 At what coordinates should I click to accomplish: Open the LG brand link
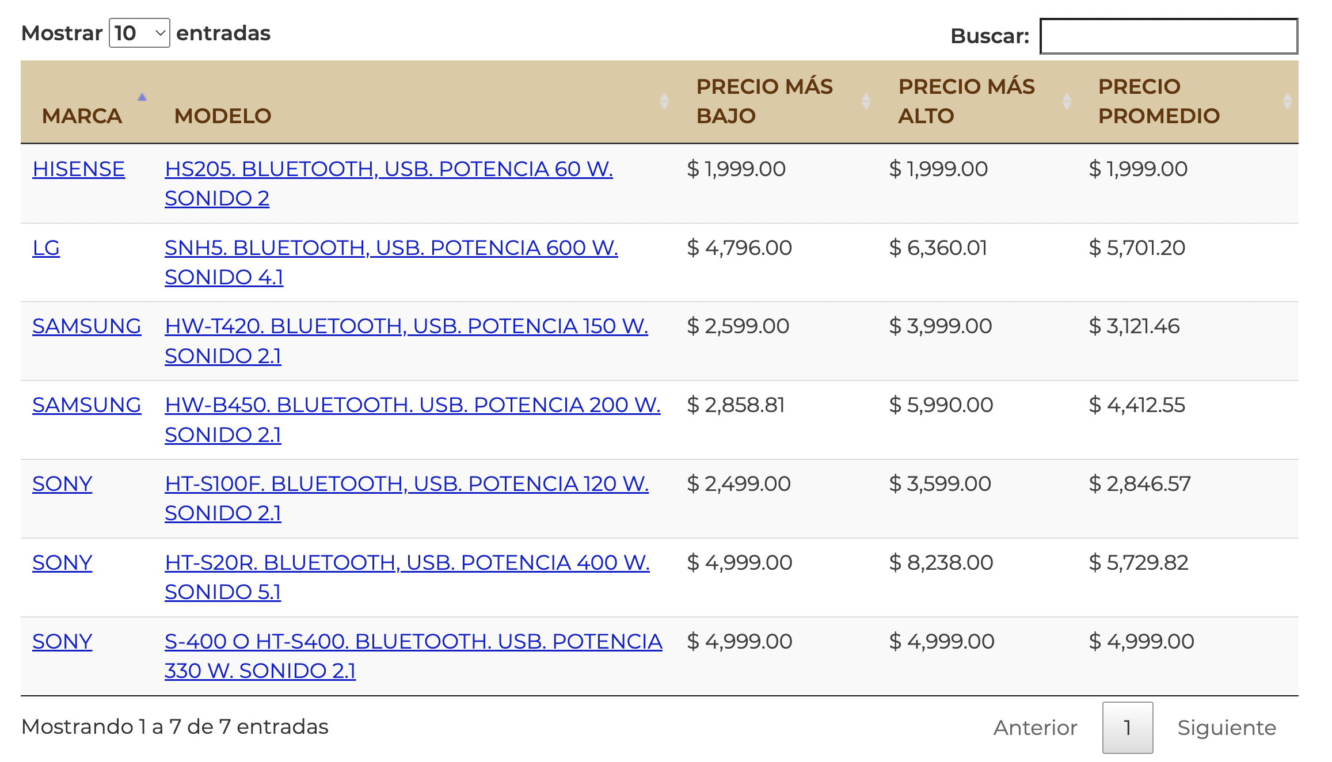46,248
